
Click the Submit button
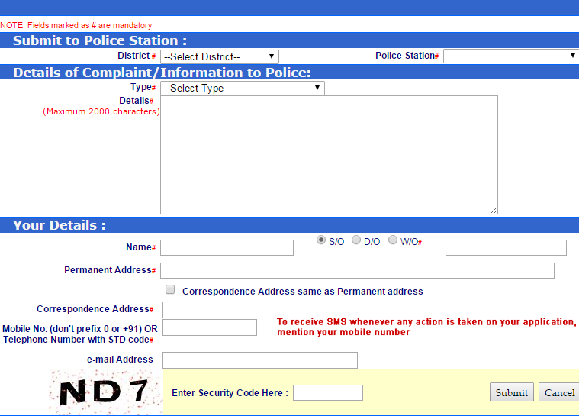(511, 392)
